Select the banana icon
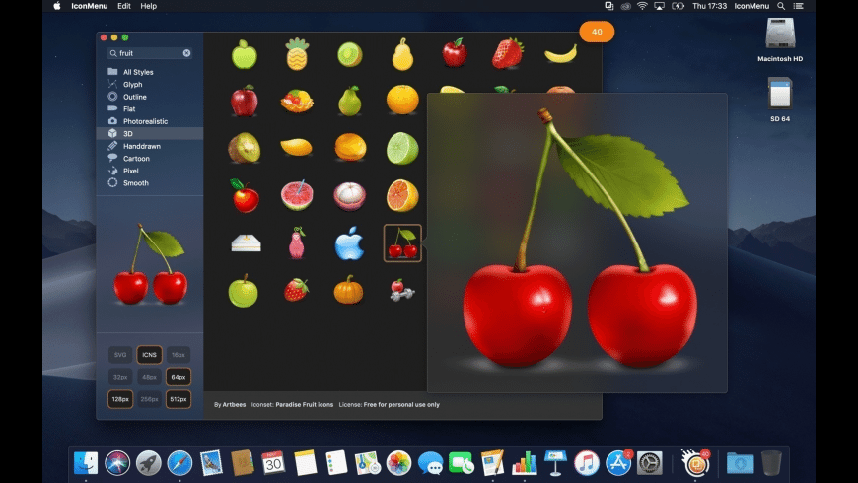Image resolution: width=858 pixels, height=483 pixels. [560, 54]
